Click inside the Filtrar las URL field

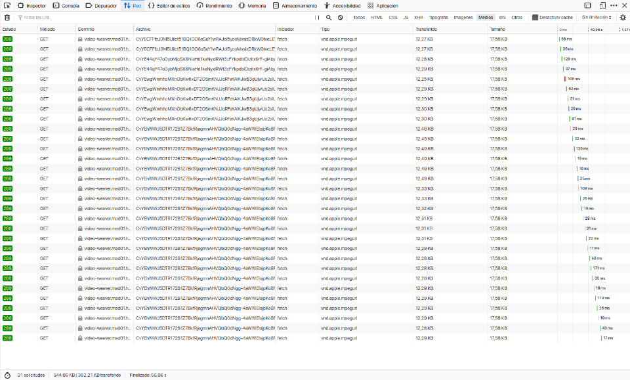[66, 18]
